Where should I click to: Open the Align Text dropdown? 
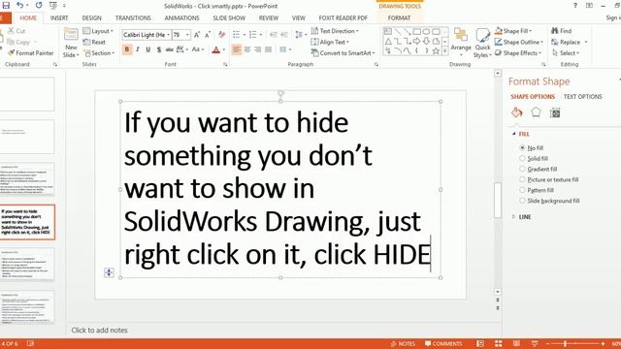pyautogui.click(x=330, y=42)
